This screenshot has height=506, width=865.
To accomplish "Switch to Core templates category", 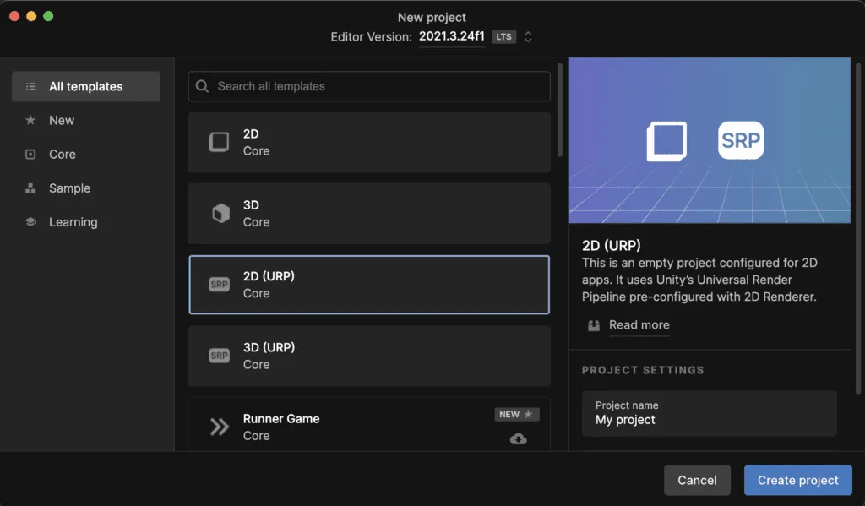I will click(x=62, y=154).
